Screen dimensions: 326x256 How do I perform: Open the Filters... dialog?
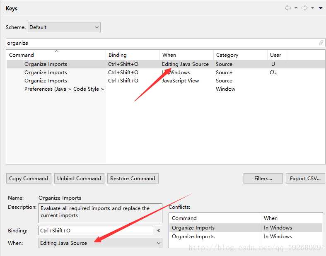pos(263,179)
